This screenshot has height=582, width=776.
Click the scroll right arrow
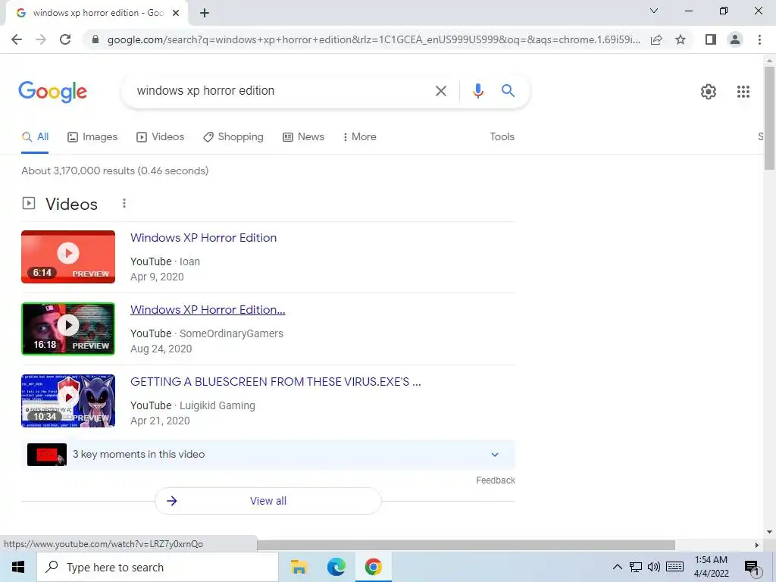[757, 545]
